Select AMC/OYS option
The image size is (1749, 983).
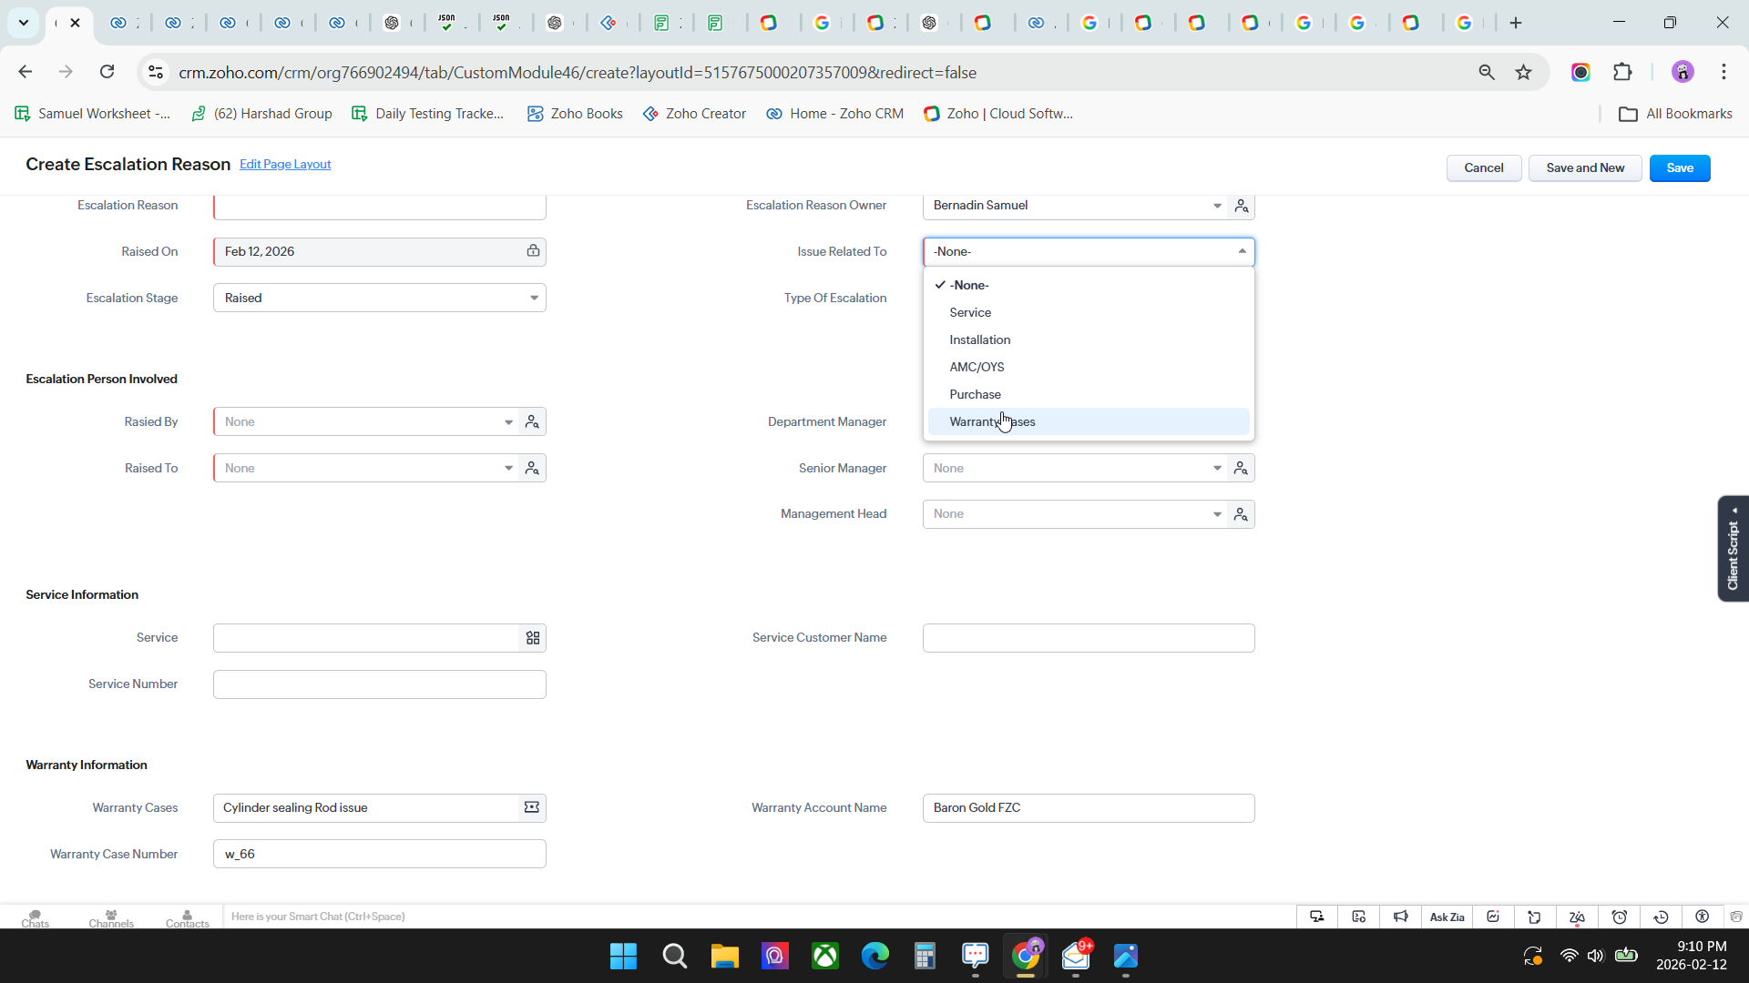[x=977, y=367]
